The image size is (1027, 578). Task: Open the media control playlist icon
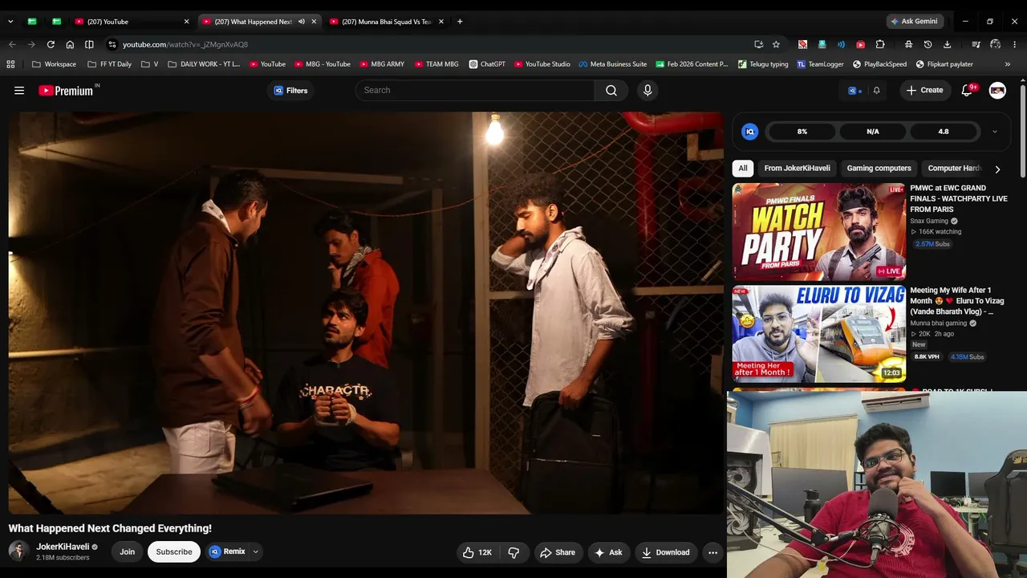(976, 44)
